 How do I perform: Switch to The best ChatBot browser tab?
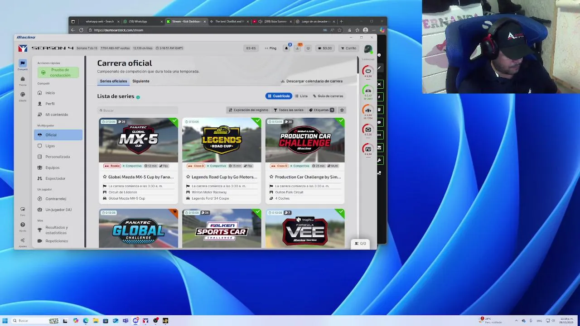(x=228, y=21)
